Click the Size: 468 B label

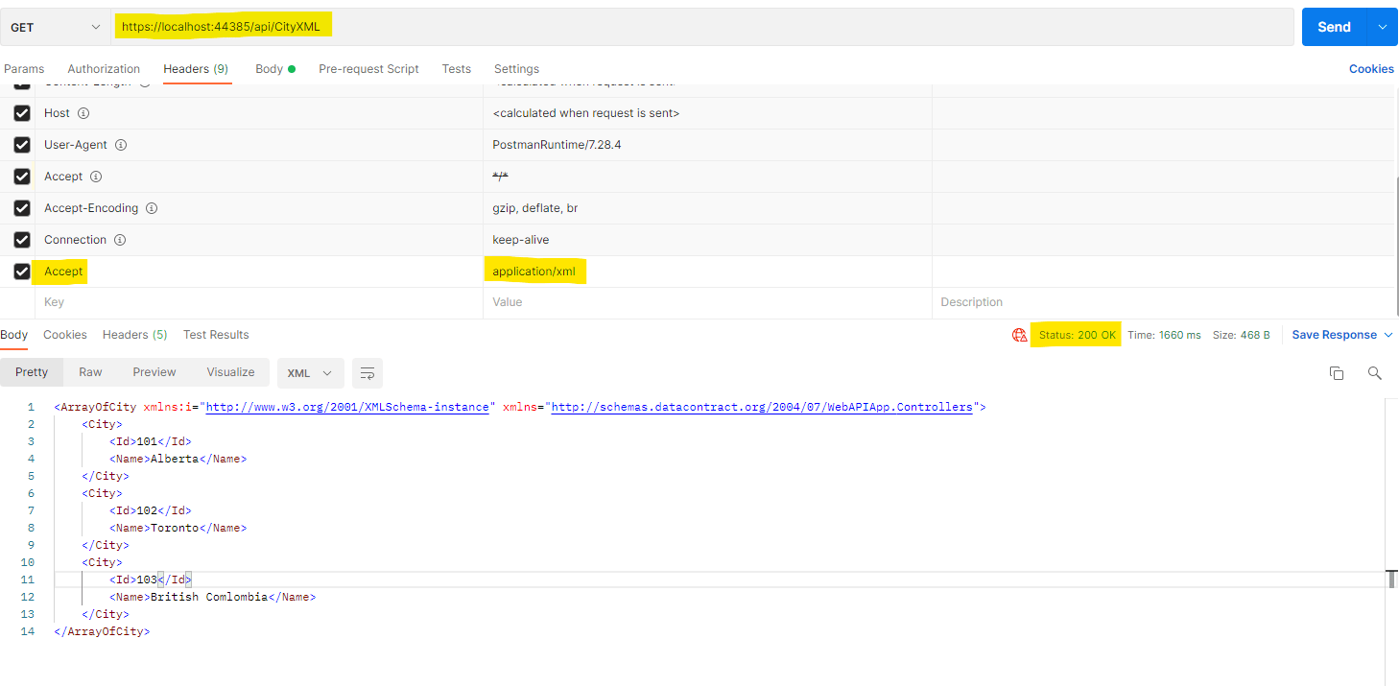[x=1242, y=335]
